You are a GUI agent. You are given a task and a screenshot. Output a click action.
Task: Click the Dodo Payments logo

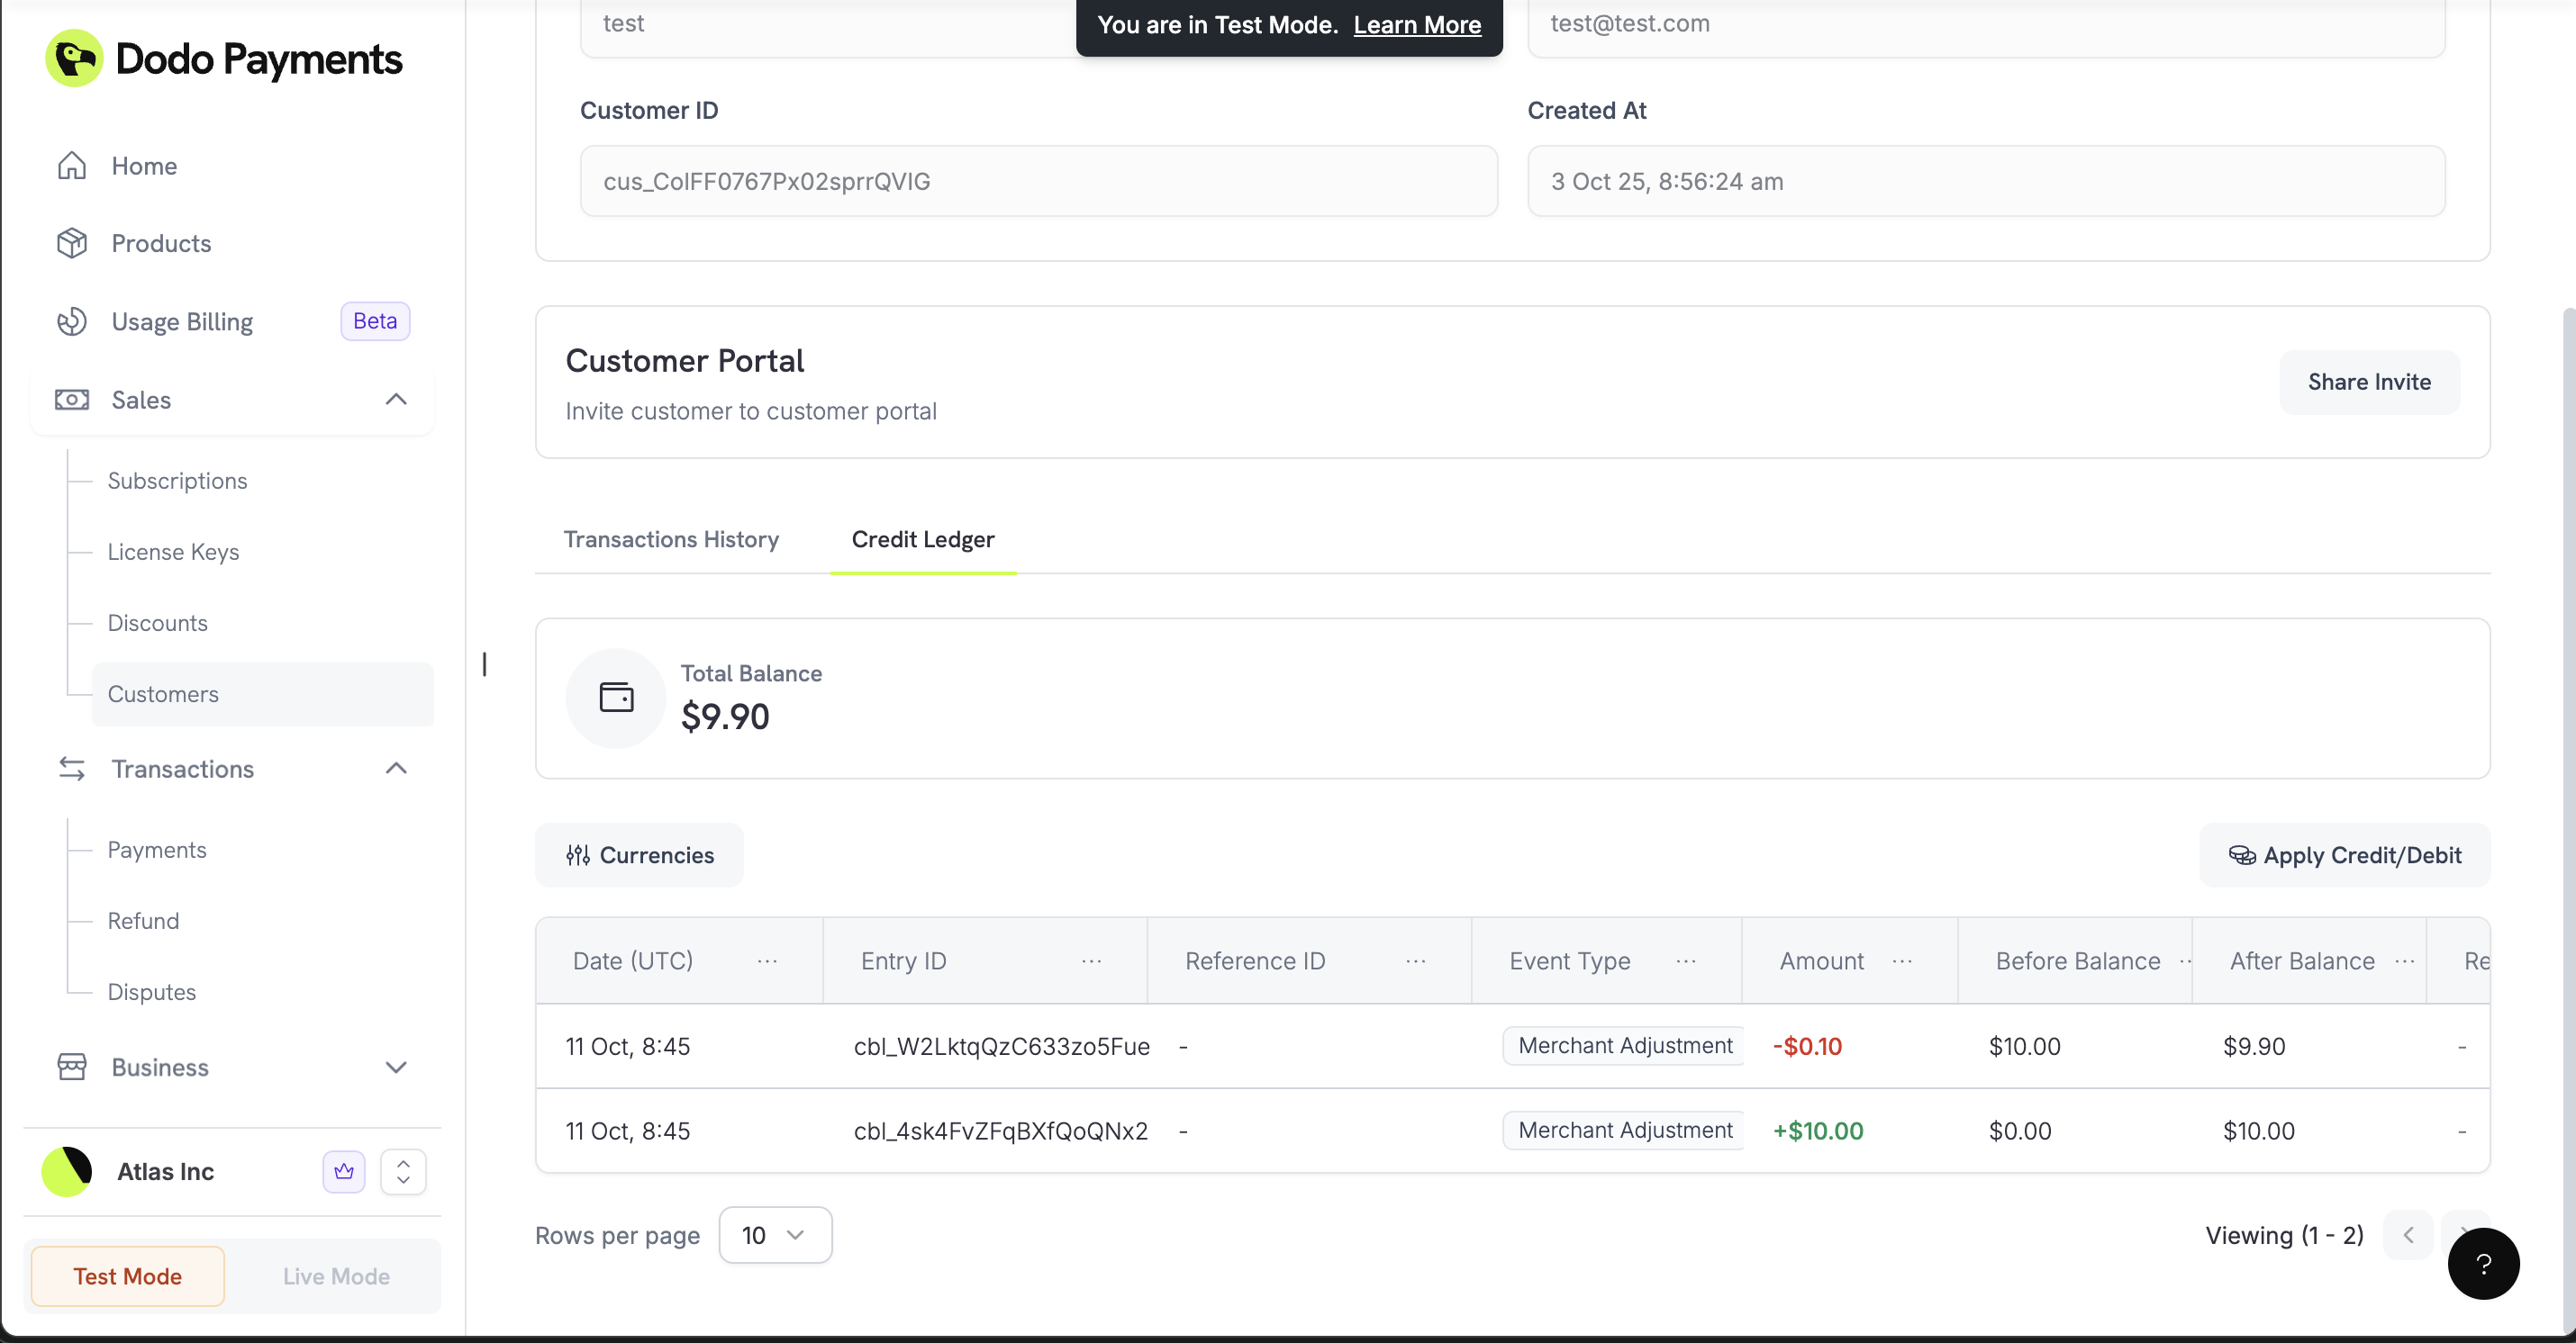(x=74, y=59)
